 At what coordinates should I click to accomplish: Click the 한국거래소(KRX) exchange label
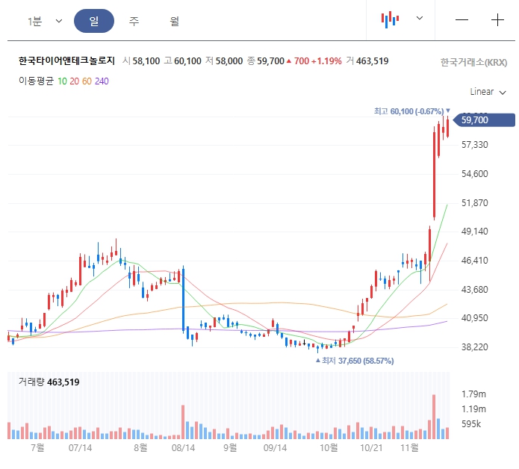473,62
